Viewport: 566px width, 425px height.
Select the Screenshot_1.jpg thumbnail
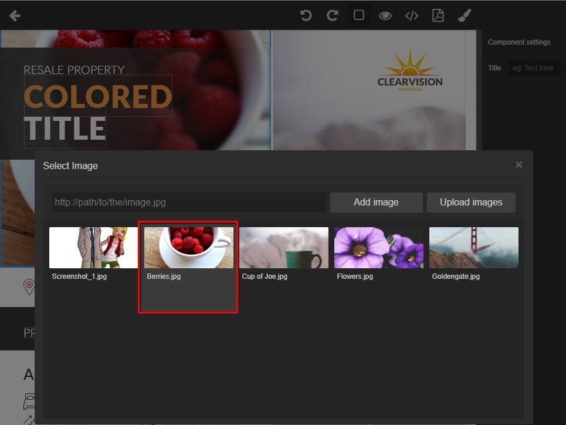(93, 248)
